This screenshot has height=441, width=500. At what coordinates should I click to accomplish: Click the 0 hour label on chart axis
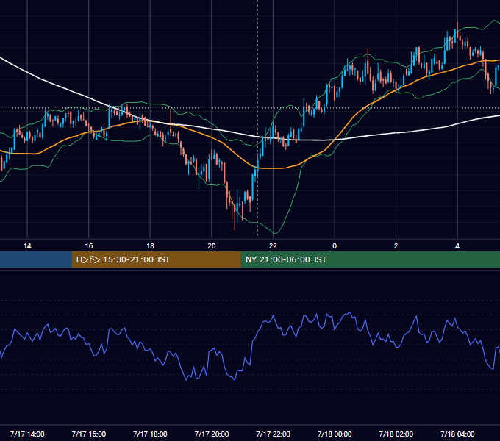335,246
